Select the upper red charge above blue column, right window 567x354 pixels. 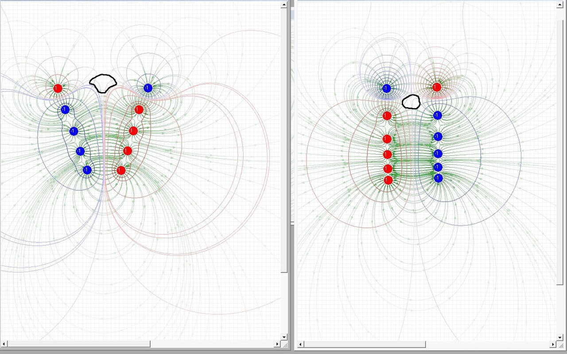pos(437,87)
